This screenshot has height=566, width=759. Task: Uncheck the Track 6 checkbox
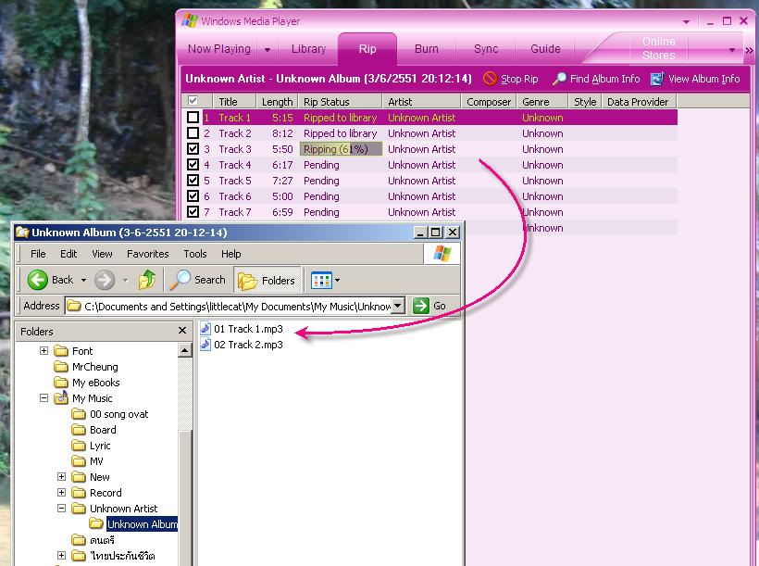point(193,196)
